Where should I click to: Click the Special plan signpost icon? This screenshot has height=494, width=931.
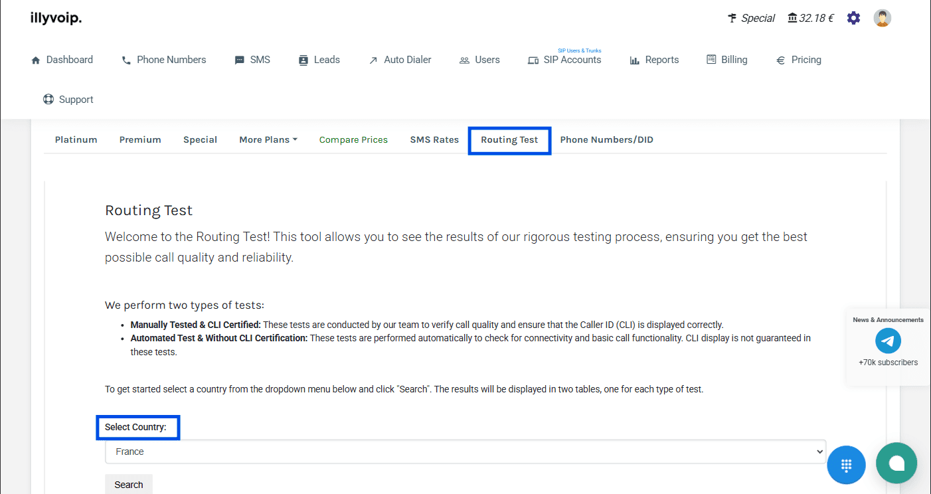(732, 18)
